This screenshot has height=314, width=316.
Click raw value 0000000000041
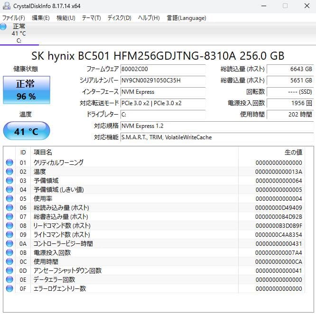(x=279, y=271)
